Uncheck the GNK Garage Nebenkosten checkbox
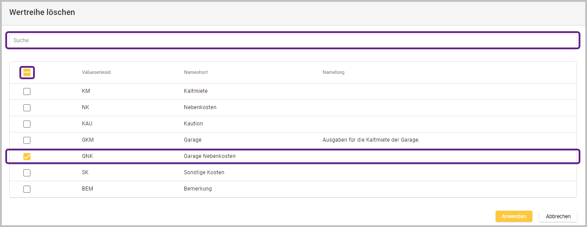Viewport: 587px width, 227px height. (27, 157)
